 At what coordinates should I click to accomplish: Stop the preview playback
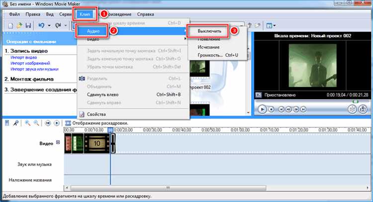coord(271,109)
